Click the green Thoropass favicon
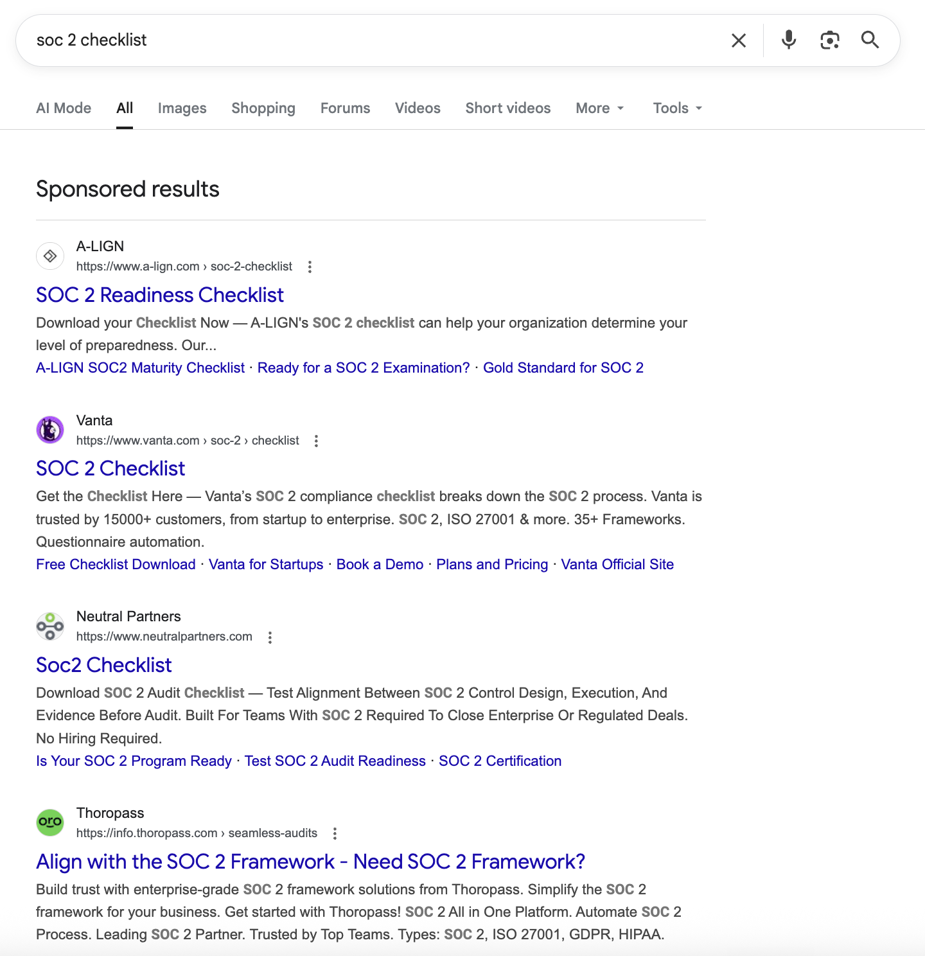This screenshot has height=956, width=925. click(50, 822)
